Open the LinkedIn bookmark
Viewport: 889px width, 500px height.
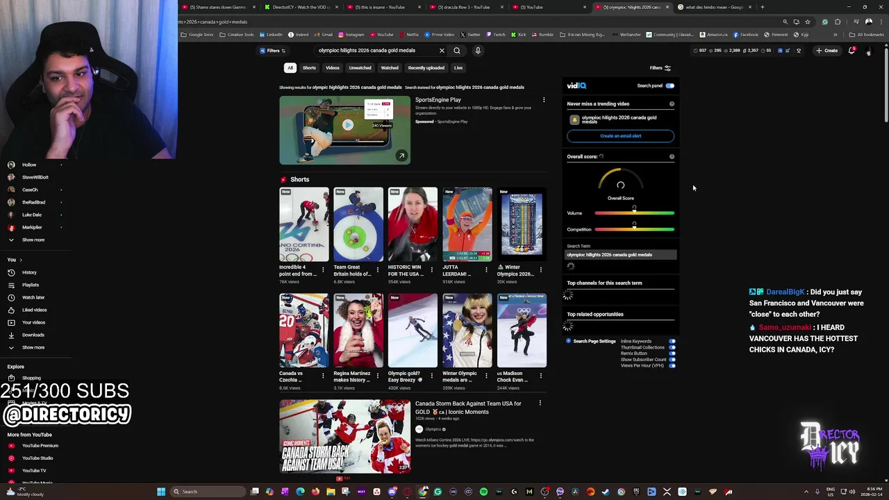point(271,35)
